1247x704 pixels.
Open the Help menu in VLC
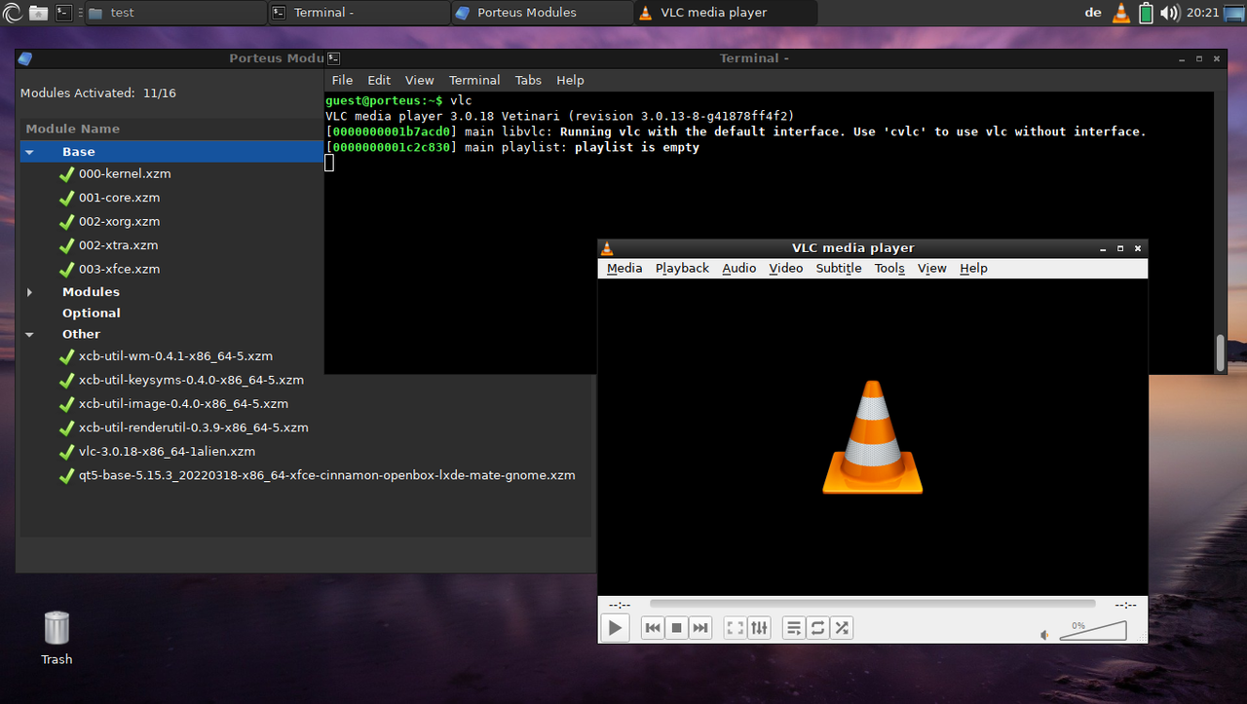tap(973, 268)
